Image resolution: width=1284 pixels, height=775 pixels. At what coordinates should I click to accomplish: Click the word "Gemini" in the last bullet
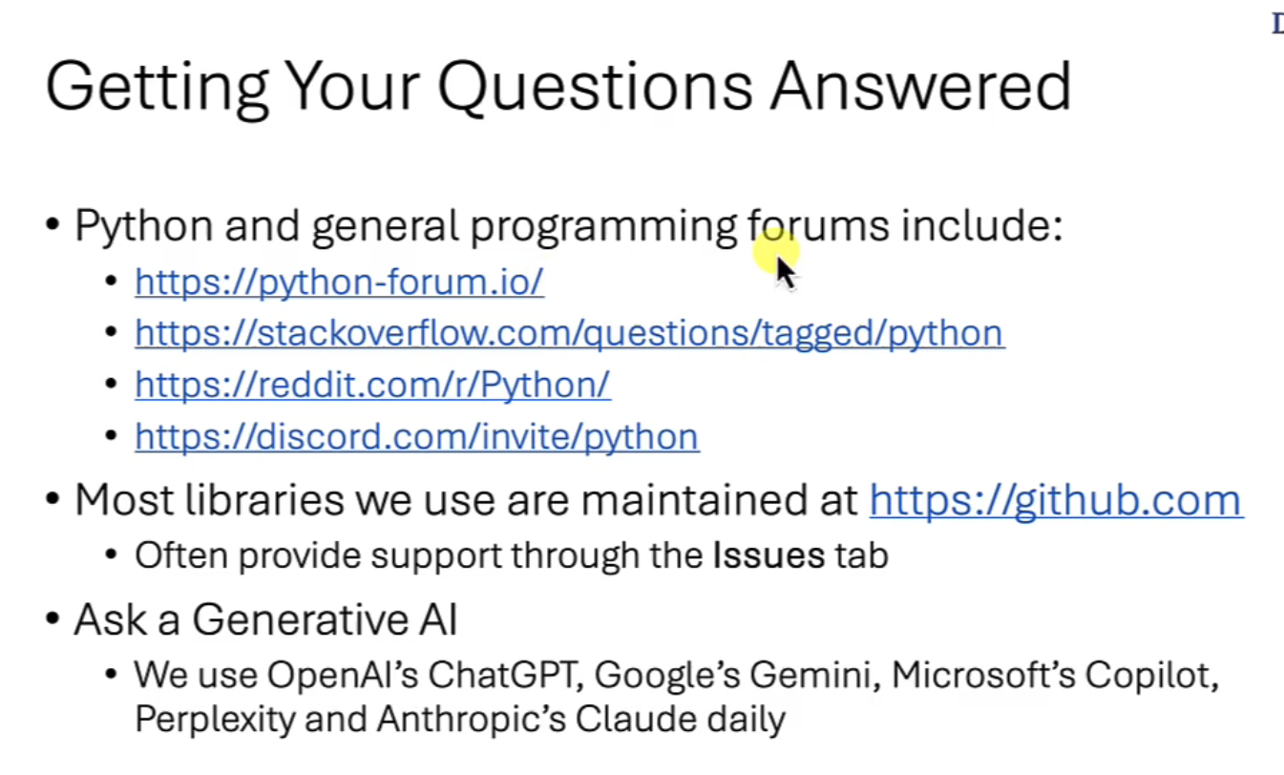click(x=812, y=675)
